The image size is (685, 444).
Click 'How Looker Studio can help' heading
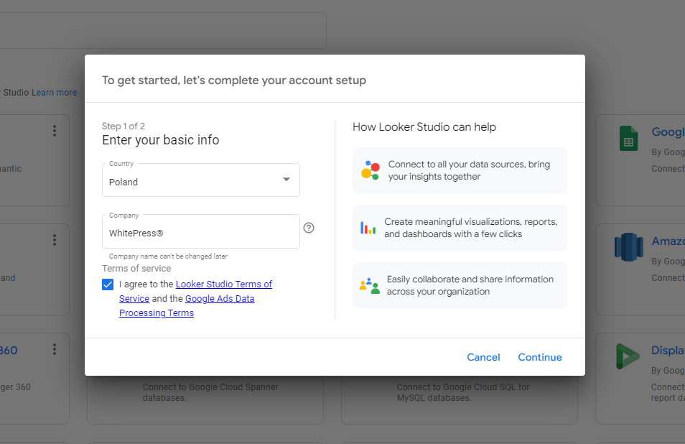pos(424,127)
